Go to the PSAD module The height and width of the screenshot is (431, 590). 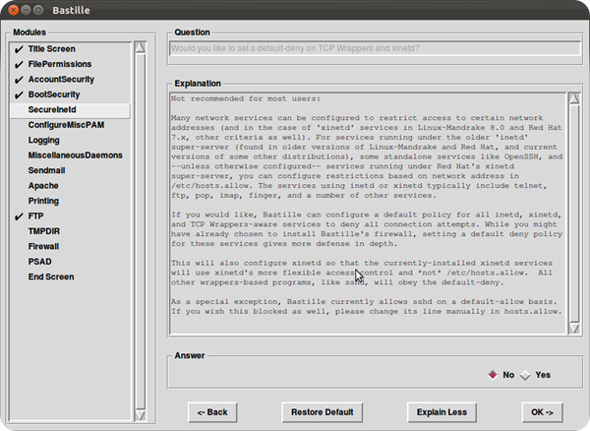coord(40,262)
